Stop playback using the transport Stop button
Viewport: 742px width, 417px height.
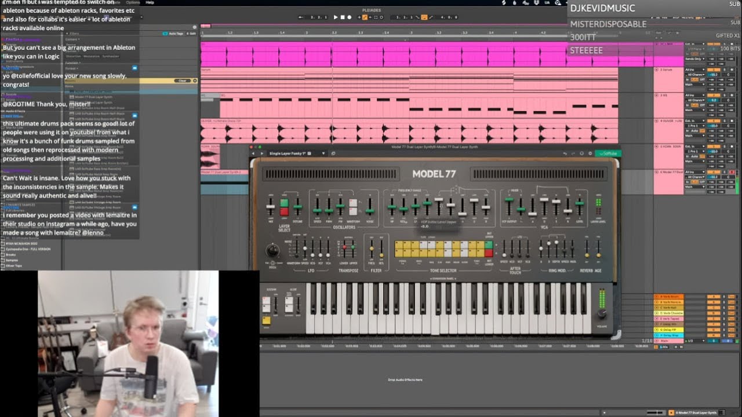343,17
